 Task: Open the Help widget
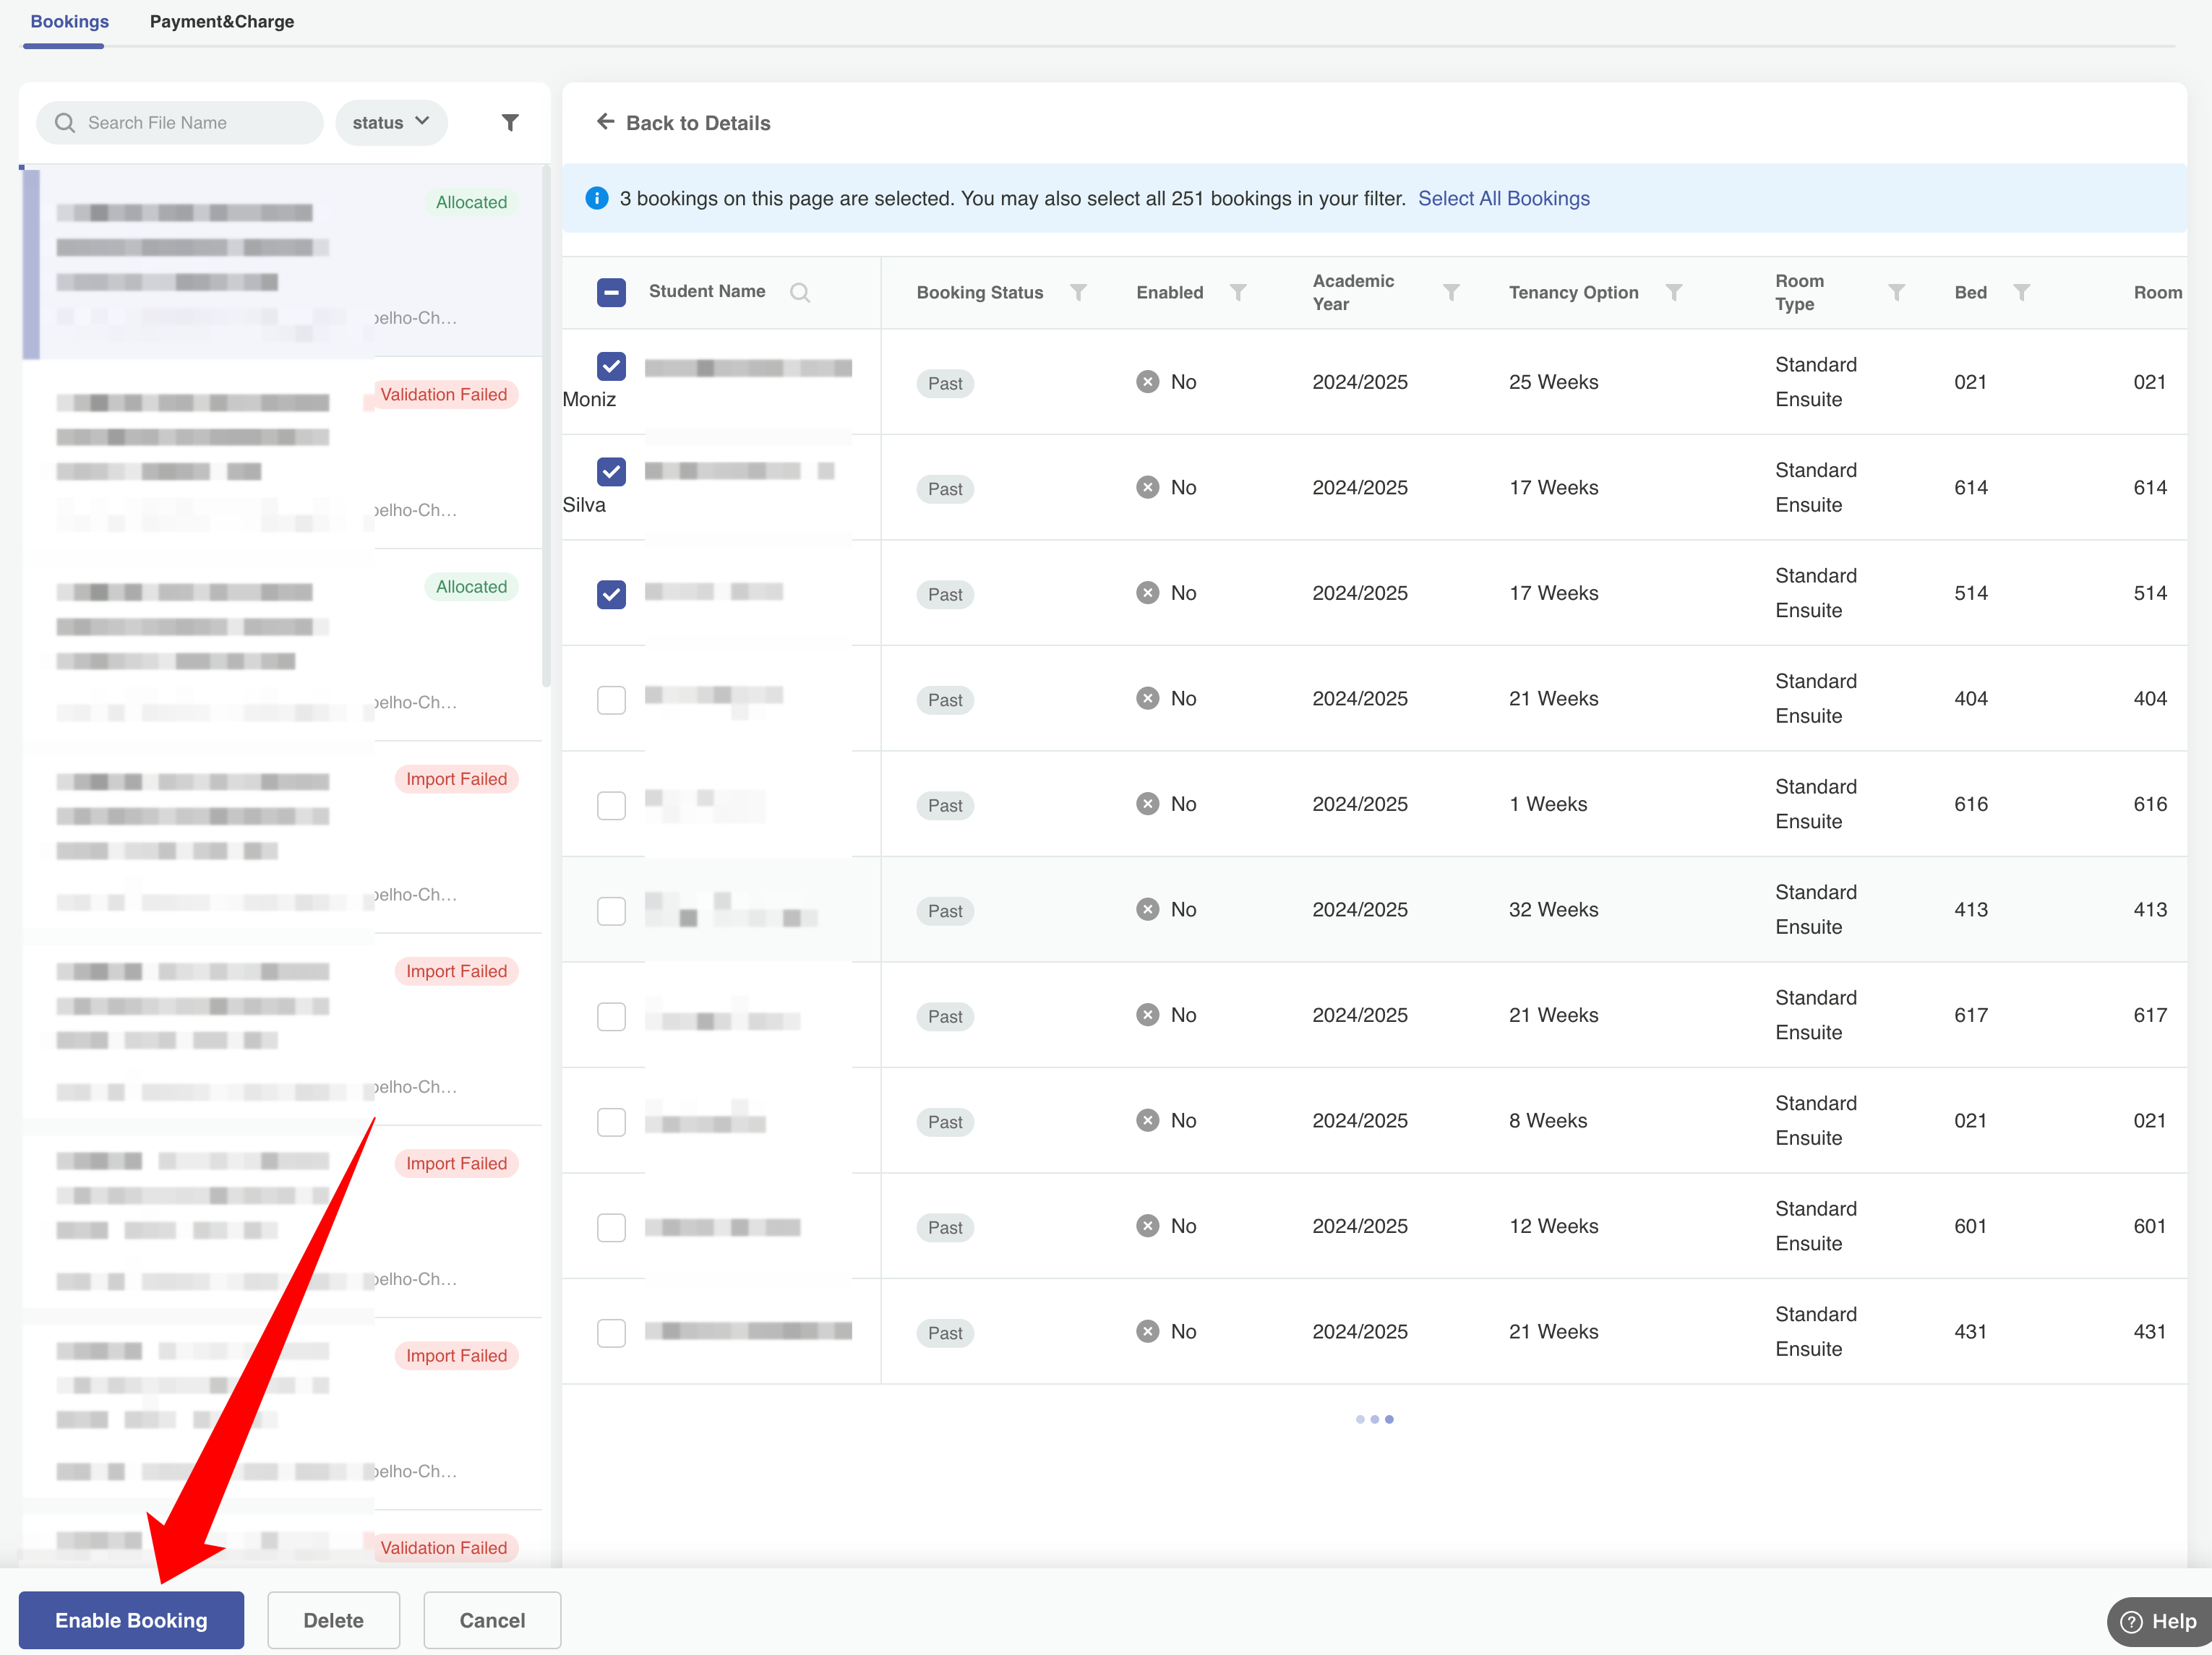(x=2159, y=1621)
